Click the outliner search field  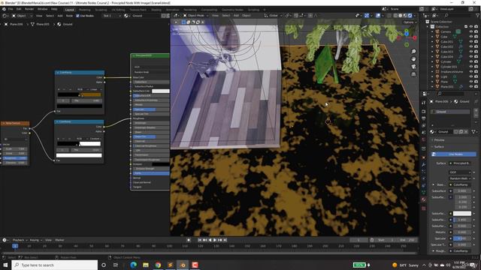(x=457, y=15)
